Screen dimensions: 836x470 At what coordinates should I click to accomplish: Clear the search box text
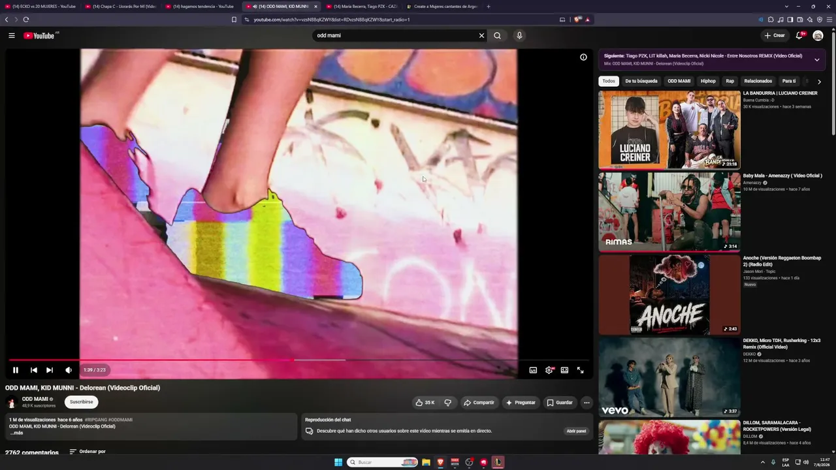point(481,35)
